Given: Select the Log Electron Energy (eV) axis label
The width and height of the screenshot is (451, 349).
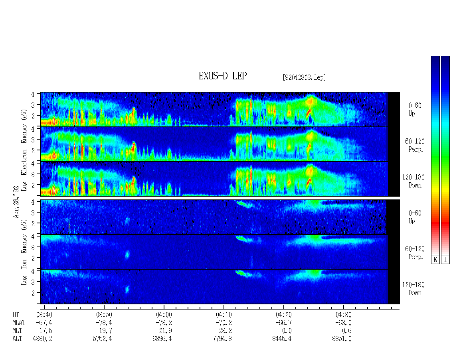Looking at the screenshot, I should pyautogui.click(x=24, y=150).
